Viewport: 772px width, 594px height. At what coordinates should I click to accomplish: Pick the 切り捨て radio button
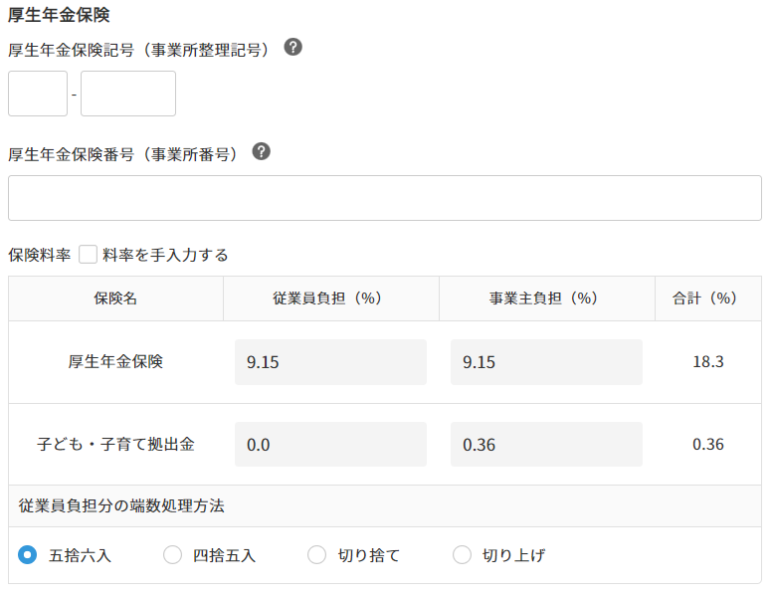pyautogui.click(x=317, y=555)
